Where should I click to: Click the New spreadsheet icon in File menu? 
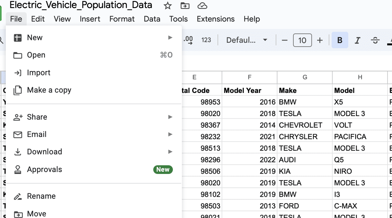18,38
